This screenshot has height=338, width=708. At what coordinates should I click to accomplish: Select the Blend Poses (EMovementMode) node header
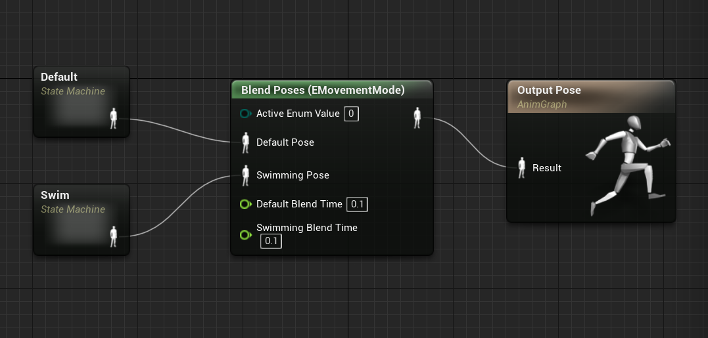coord(332,90)
